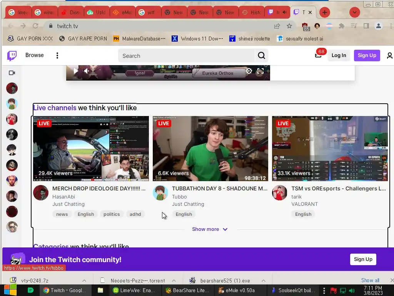This screenshot has width=394, height=296.
Task: Switch to the audio-playing Twitch tab
Action: click(277, 12)
